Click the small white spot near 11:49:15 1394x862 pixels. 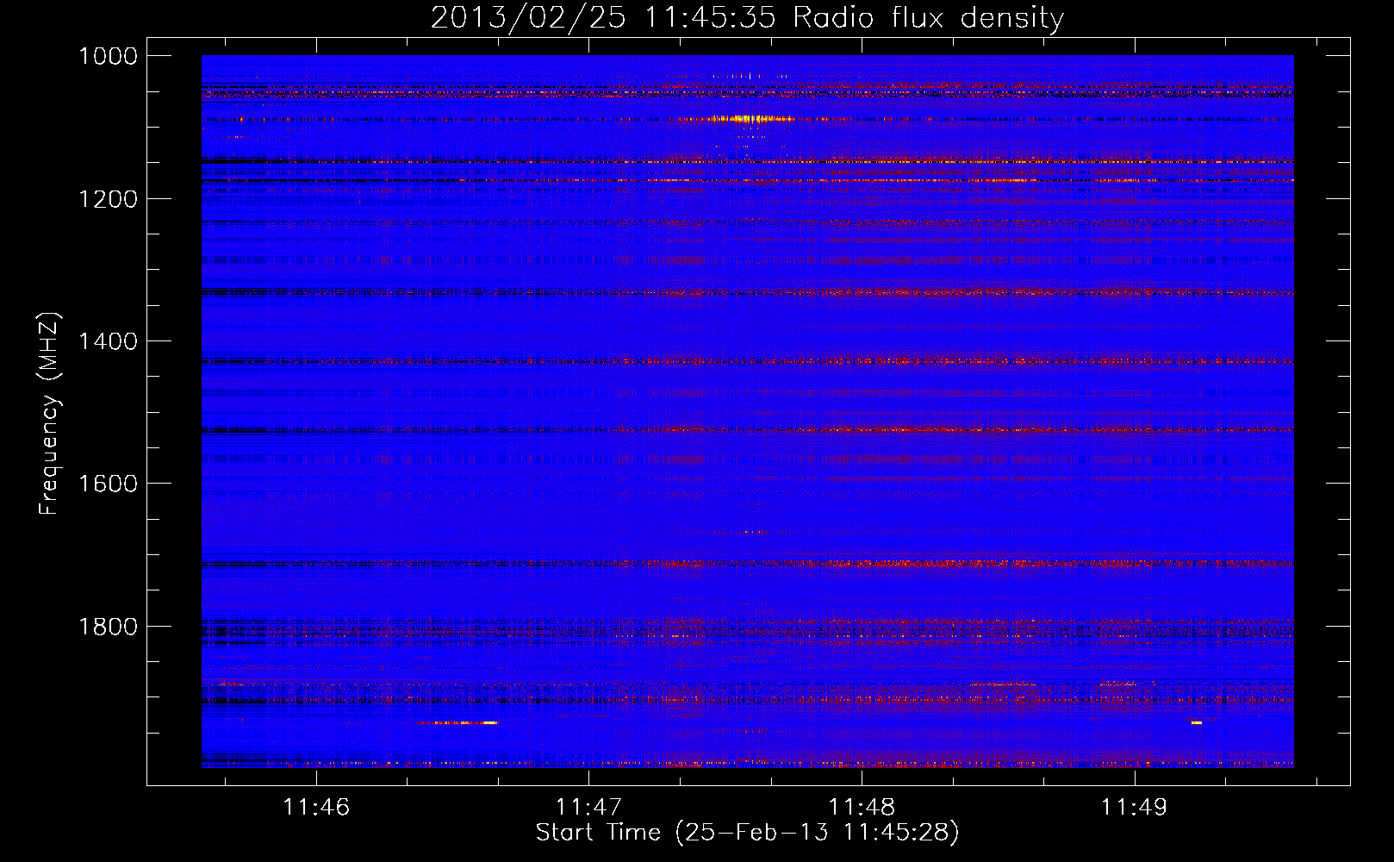coord(1197,722)
